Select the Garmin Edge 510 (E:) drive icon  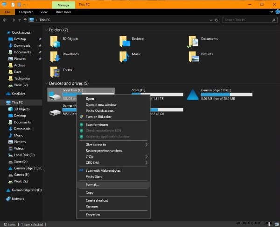[x=192, y=95]
